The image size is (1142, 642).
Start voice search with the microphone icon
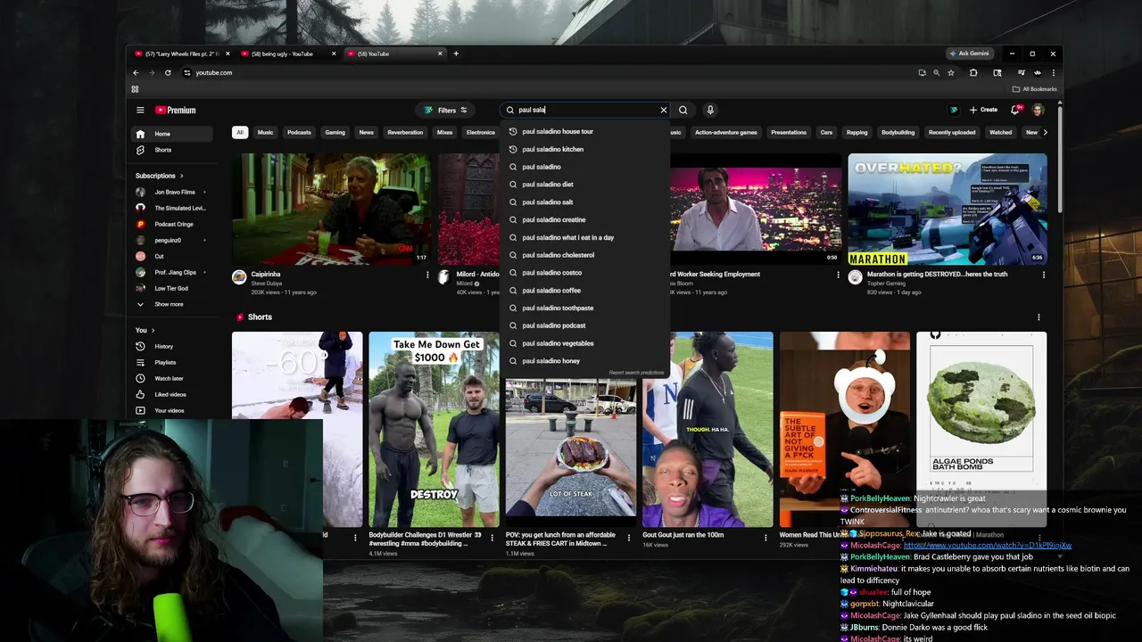pyautogui.click(x=710, y=110)
